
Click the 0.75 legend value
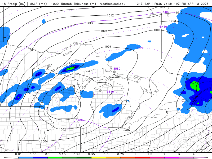coord(121,154)
